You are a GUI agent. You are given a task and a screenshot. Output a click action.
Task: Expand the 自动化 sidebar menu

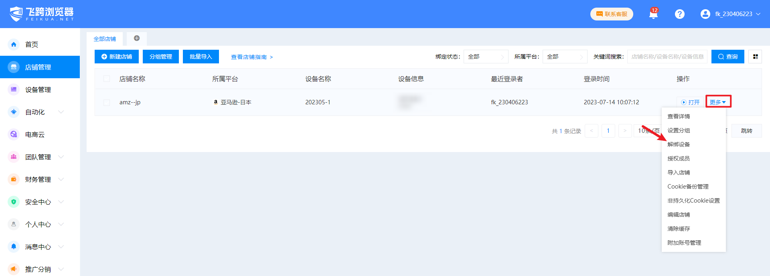pyautogui.click(x=35, y=112)
